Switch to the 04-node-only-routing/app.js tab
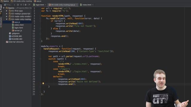Viewport: 191px width, 107px height. [63, 5]
